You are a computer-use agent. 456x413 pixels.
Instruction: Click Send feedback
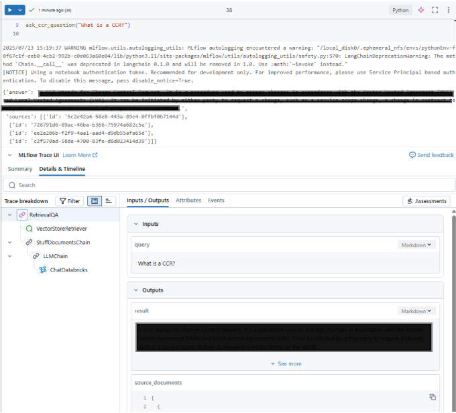[x=431, y=155]
